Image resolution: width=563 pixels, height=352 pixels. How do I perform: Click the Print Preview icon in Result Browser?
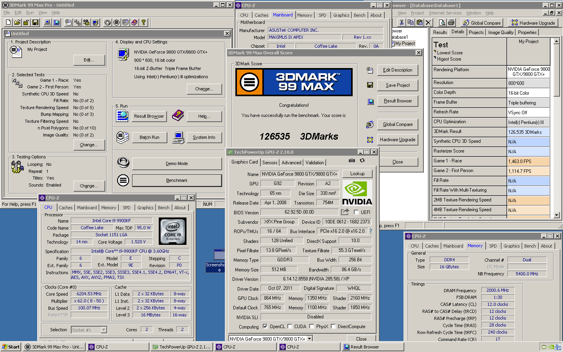442,22
